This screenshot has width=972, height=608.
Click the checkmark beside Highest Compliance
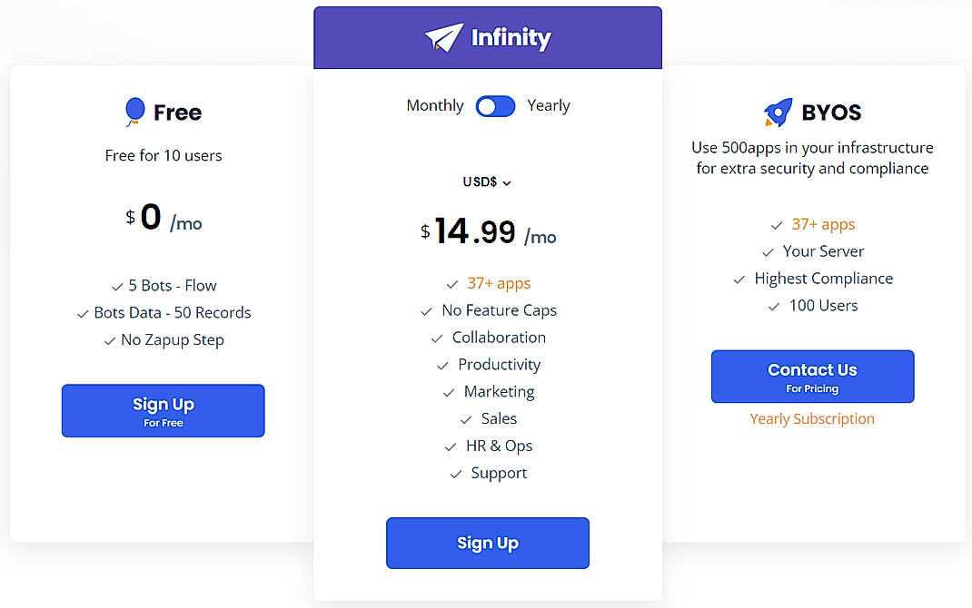pos(739,279)
